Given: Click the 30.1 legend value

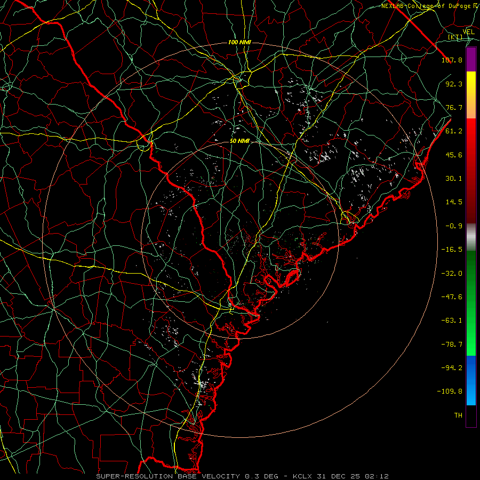Looking at the screenshot, I should [x=454, y=179].
